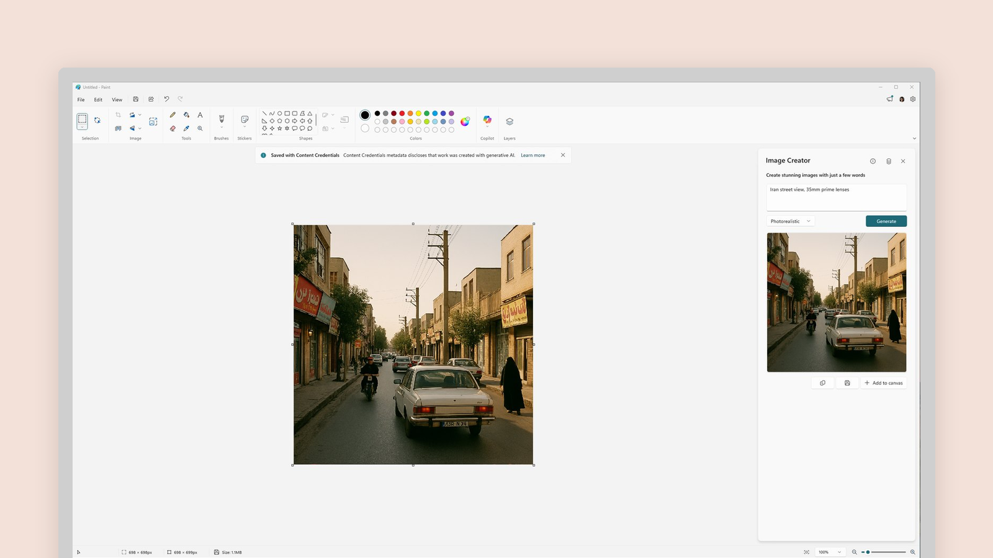Expand the Flip options arrow
The width and height of the screenshot is (993, 558).
pyautogui.click(x=140, y=128)
